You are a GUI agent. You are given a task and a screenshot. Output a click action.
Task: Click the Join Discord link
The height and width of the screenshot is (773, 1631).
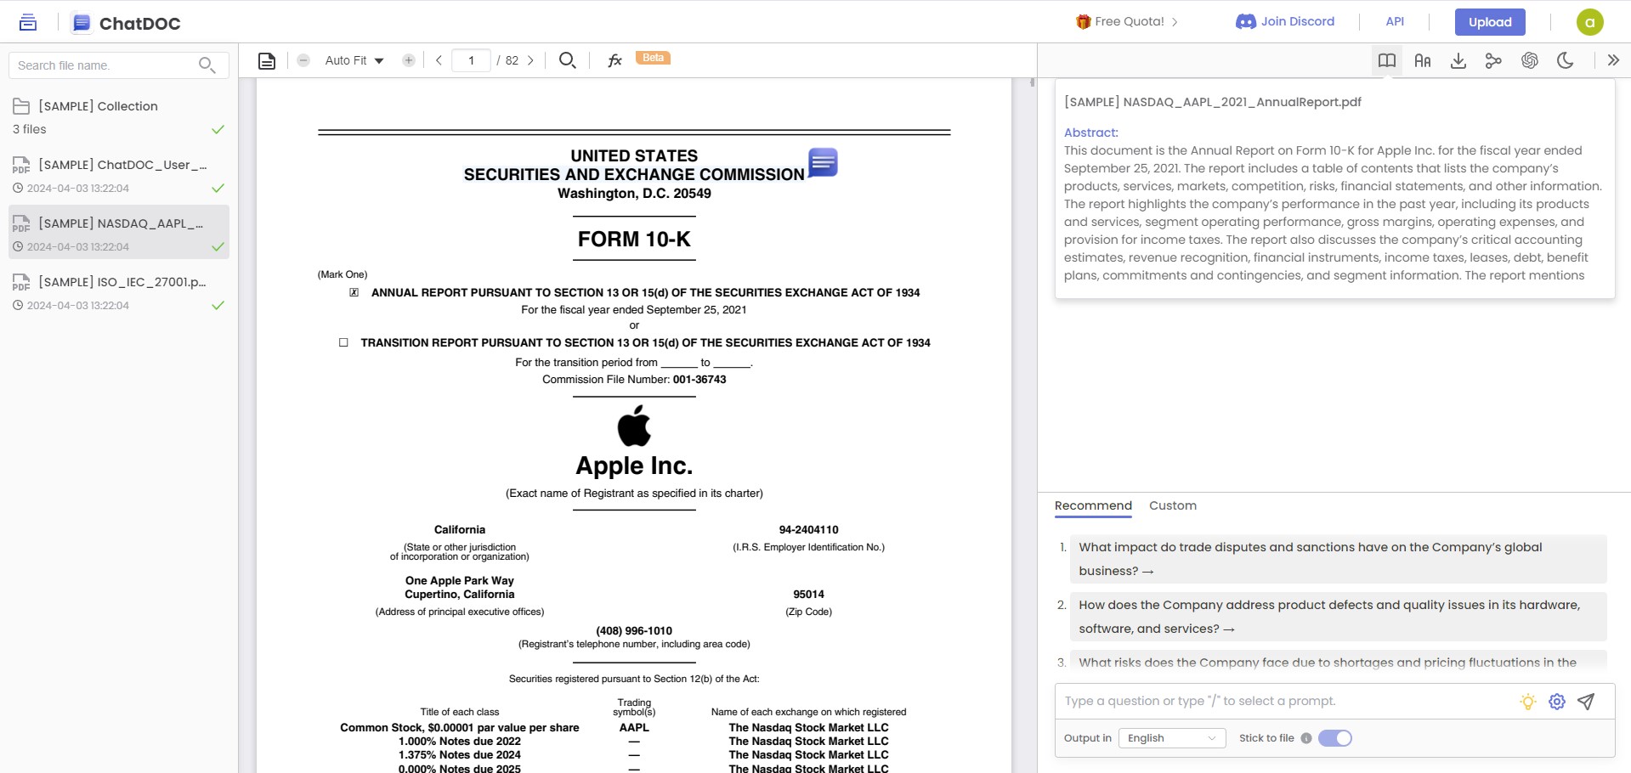coord(1298,22)
